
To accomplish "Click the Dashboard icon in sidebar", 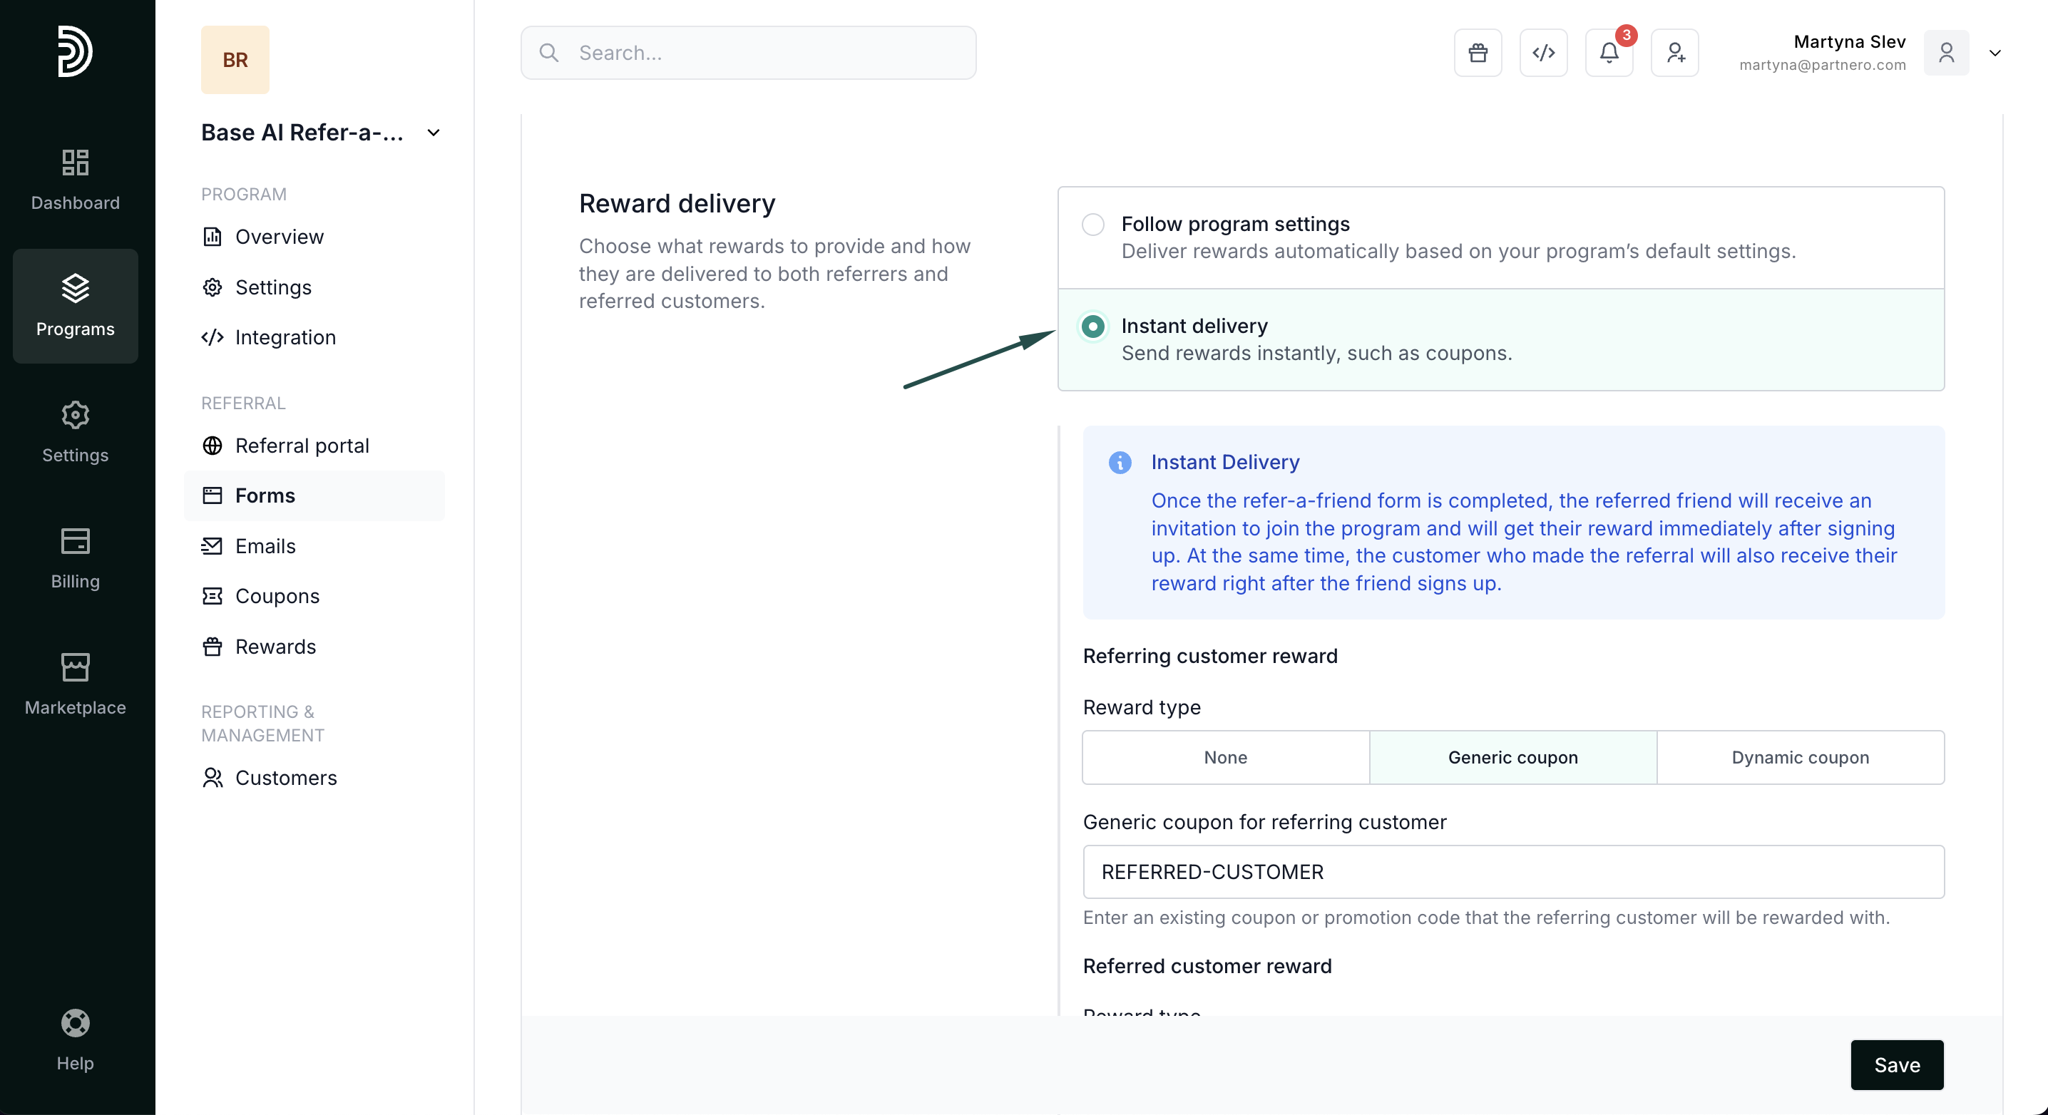I will pos(75,179).
